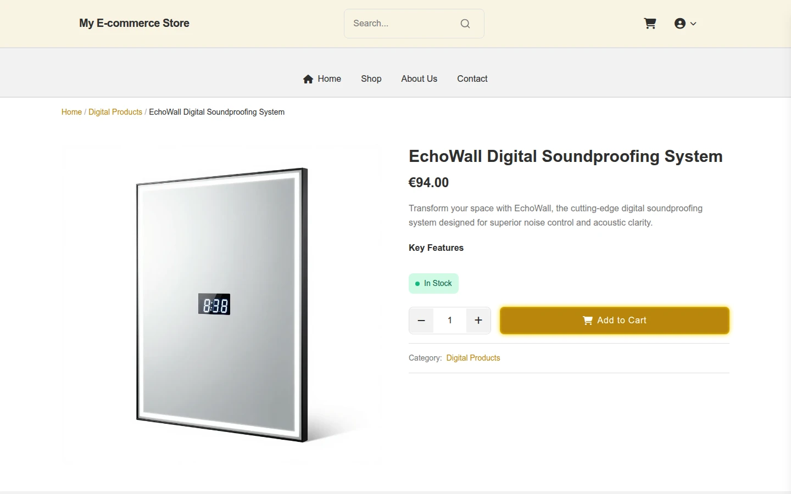Click the search magnifier icon
The image size is (791, 494).
(465, 24)
